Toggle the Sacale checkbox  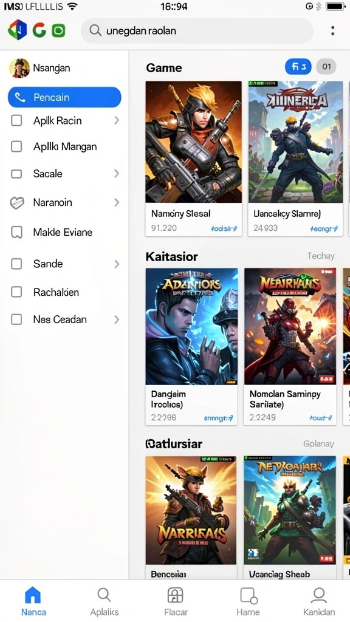16,174
